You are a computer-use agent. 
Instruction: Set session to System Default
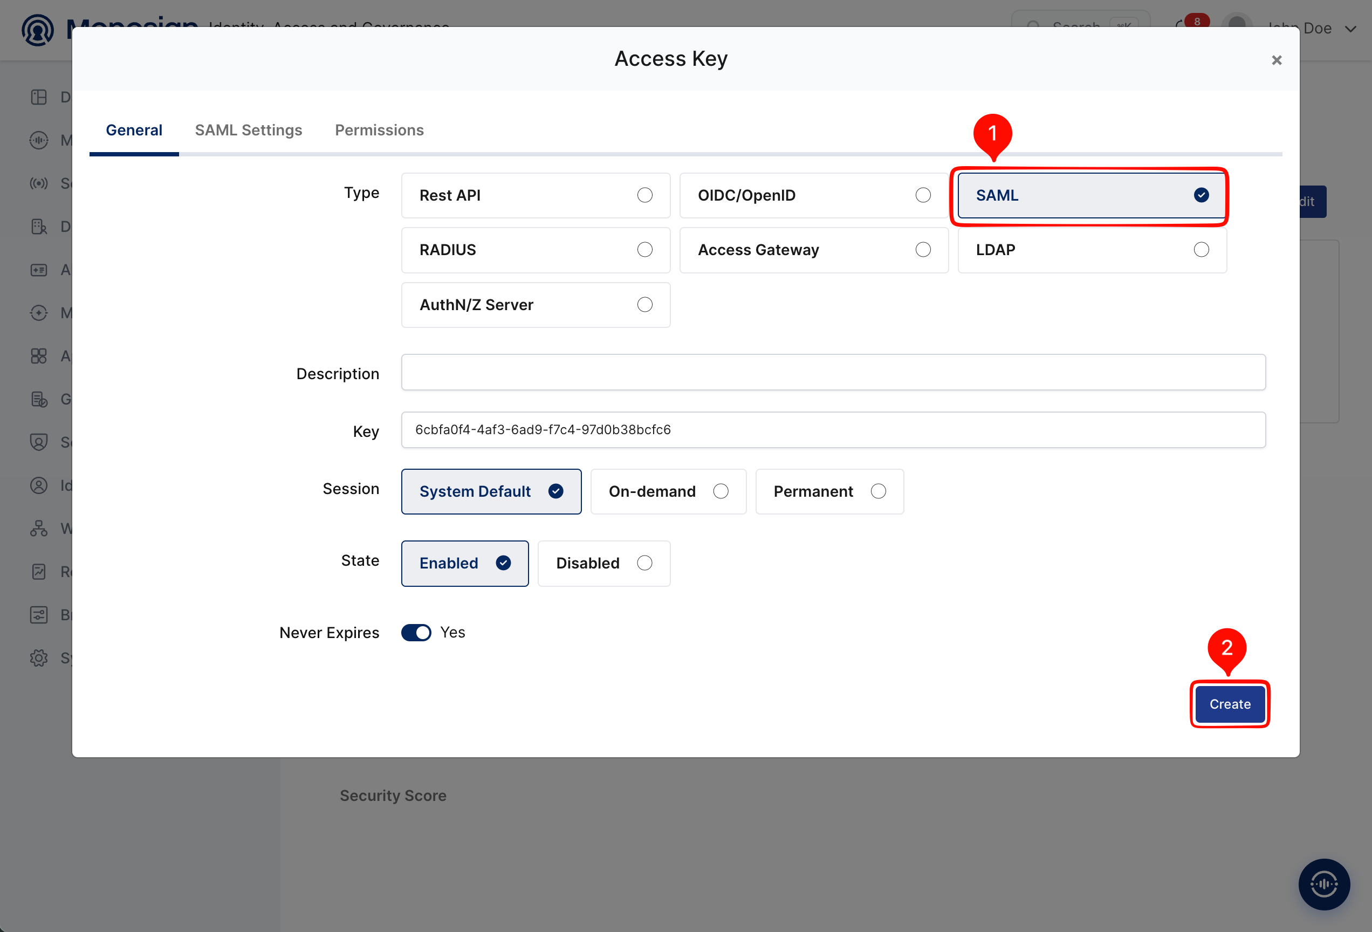coord(491,492)
